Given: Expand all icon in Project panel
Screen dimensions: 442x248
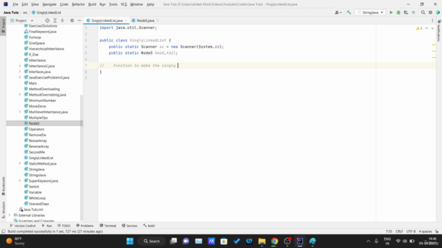Looking at the screenshot, I should coord(55,21).
